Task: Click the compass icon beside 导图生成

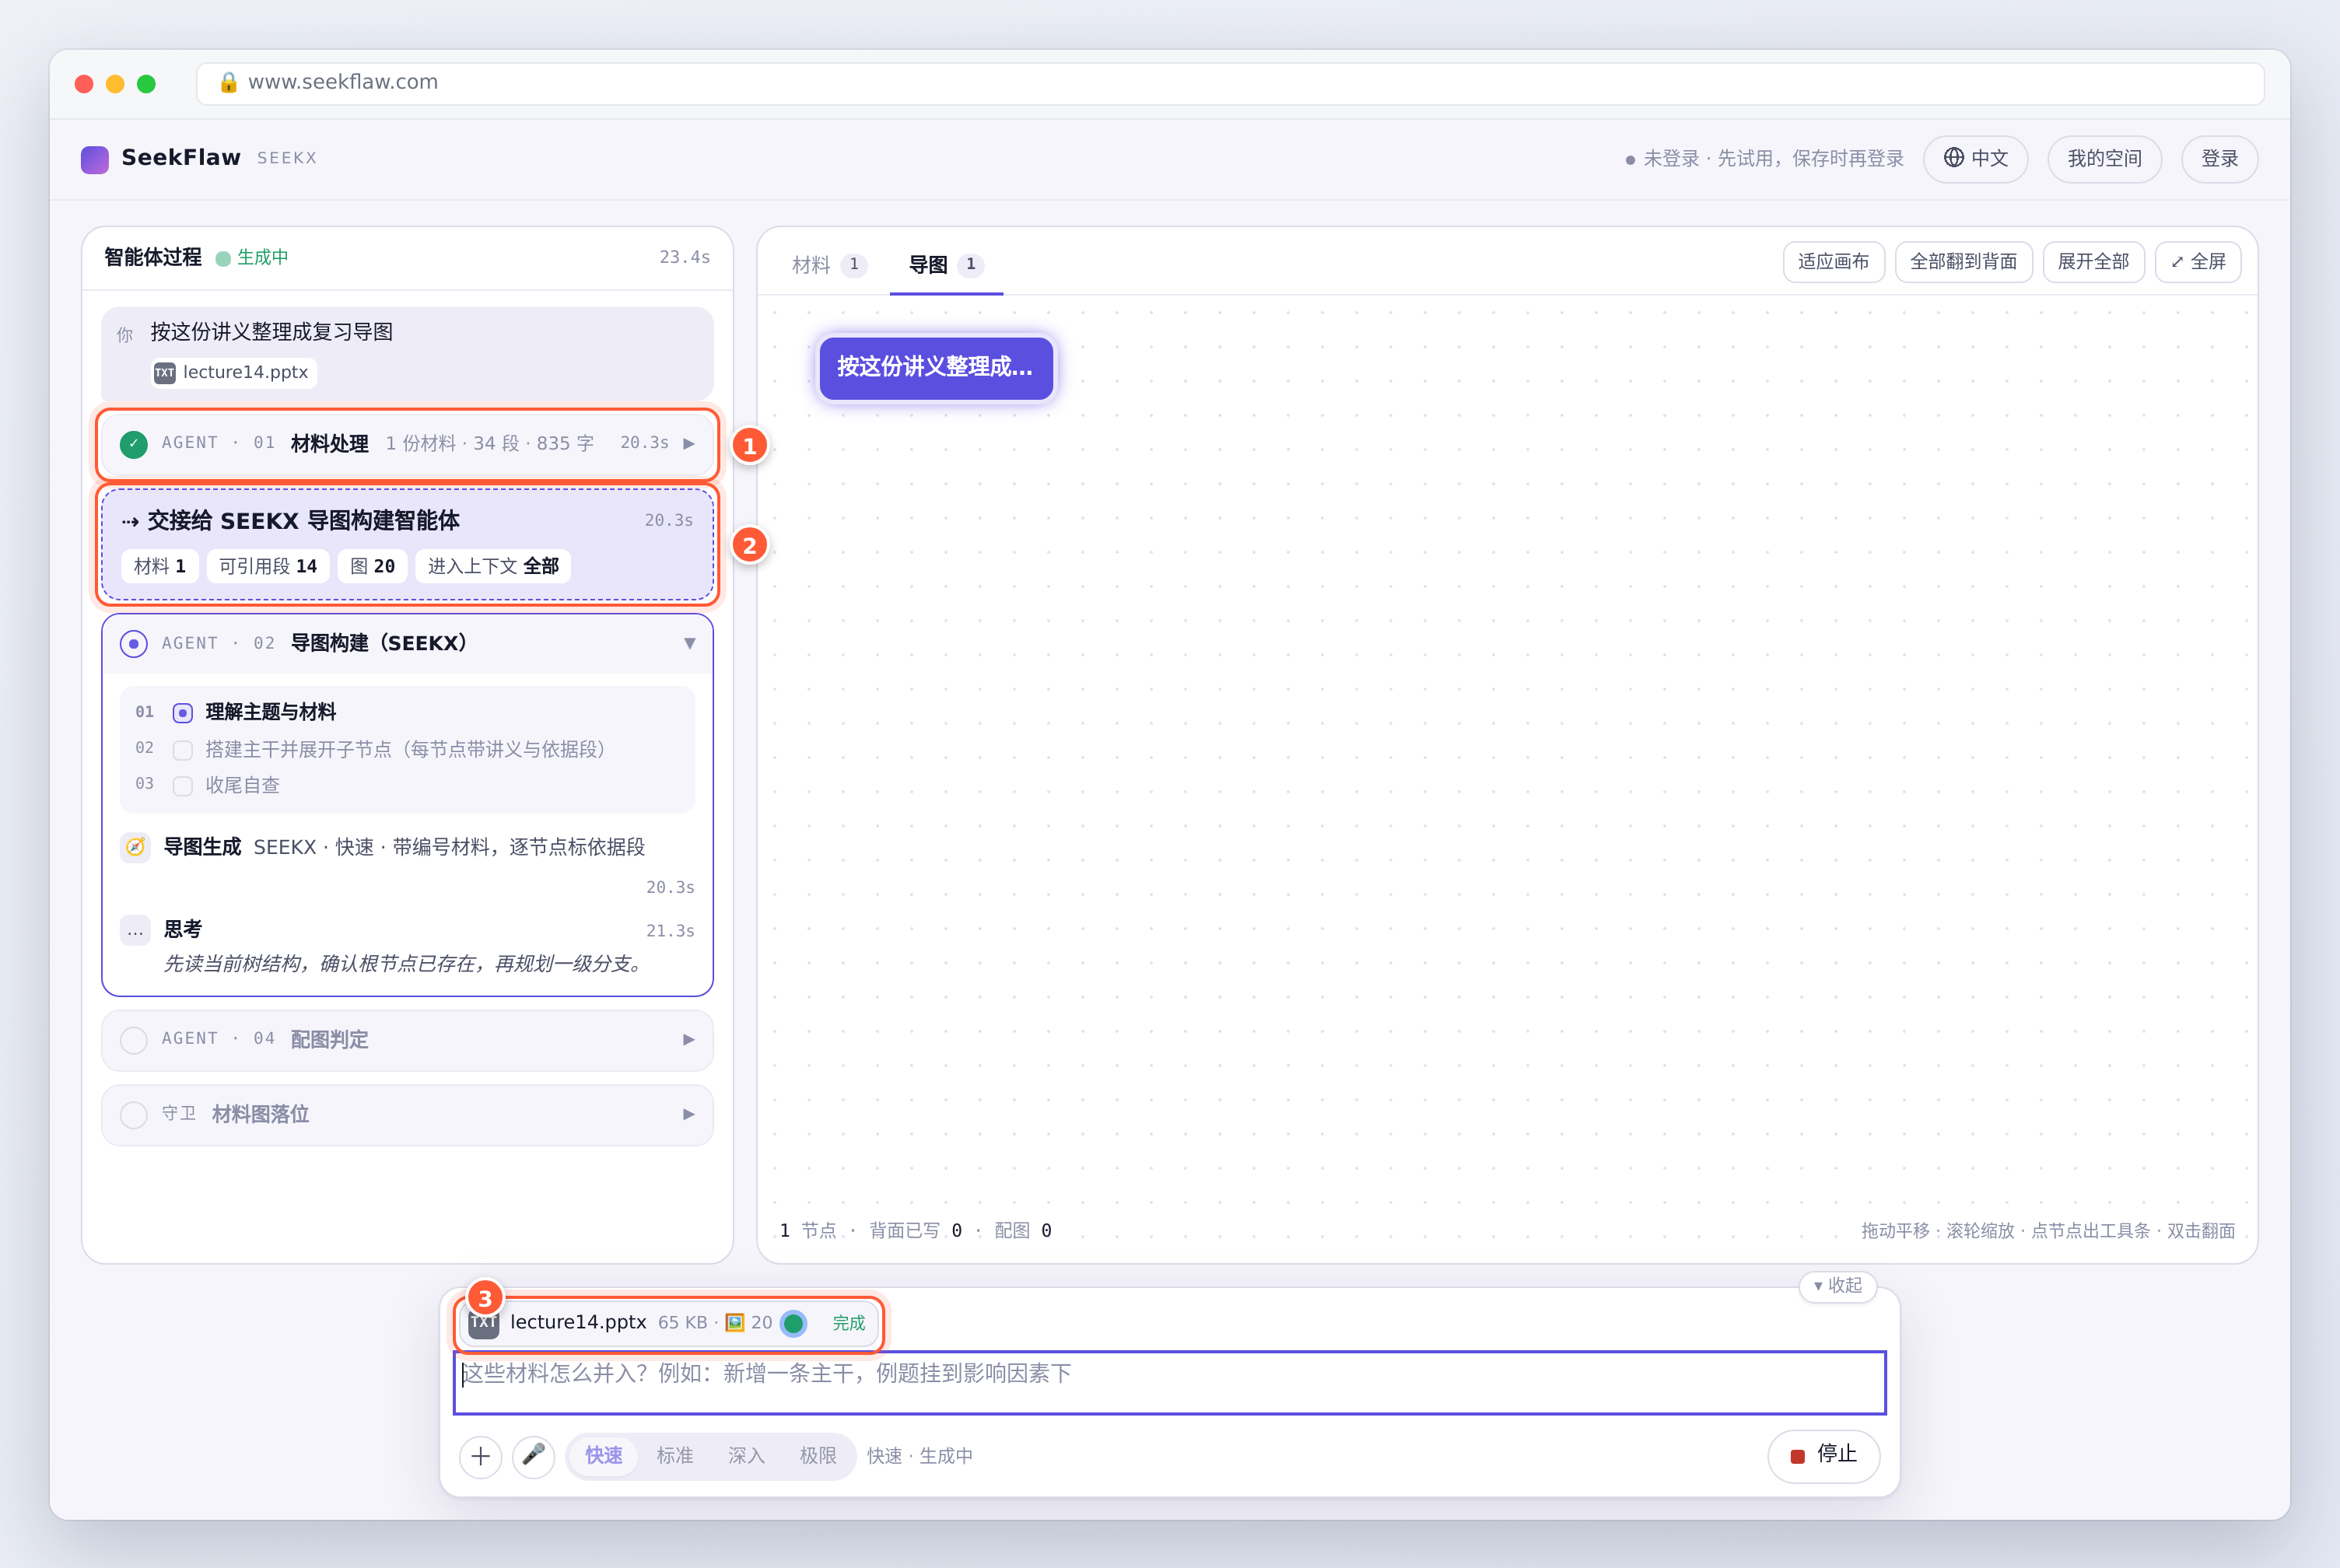Action: pyautogui.click(x=136, y=847)
